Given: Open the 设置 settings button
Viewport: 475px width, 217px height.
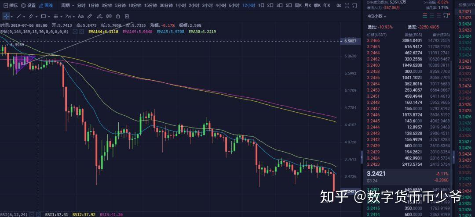Looking at the screenshot, I should click(x=29, y=6).
